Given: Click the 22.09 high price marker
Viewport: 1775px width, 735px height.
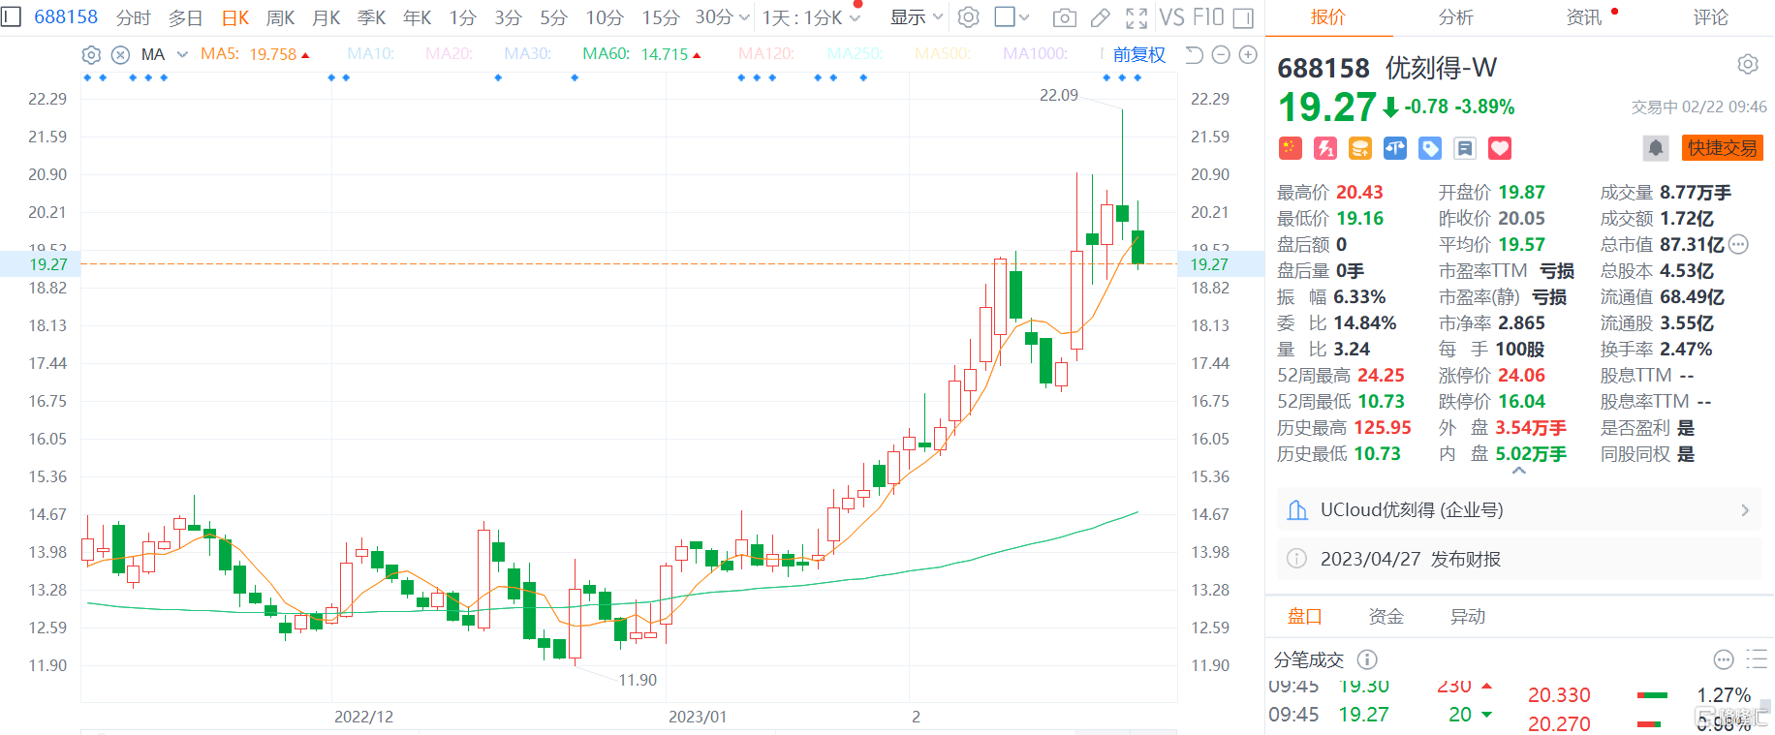Looking at the screenshot, I should click(x=1059, y=95).
